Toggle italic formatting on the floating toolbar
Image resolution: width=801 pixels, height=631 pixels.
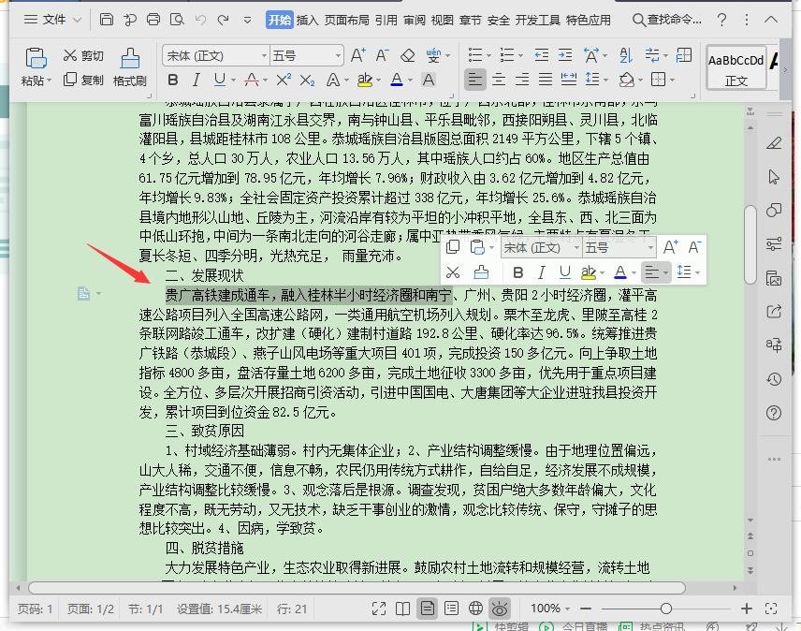tap(544, 271)
